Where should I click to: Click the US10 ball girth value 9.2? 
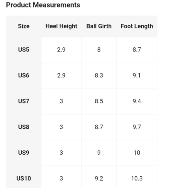click(99, 179)
